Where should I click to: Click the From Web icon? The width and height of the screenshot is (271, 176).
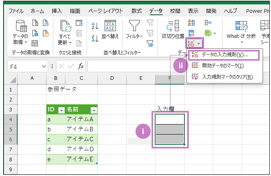click(35, 33)
